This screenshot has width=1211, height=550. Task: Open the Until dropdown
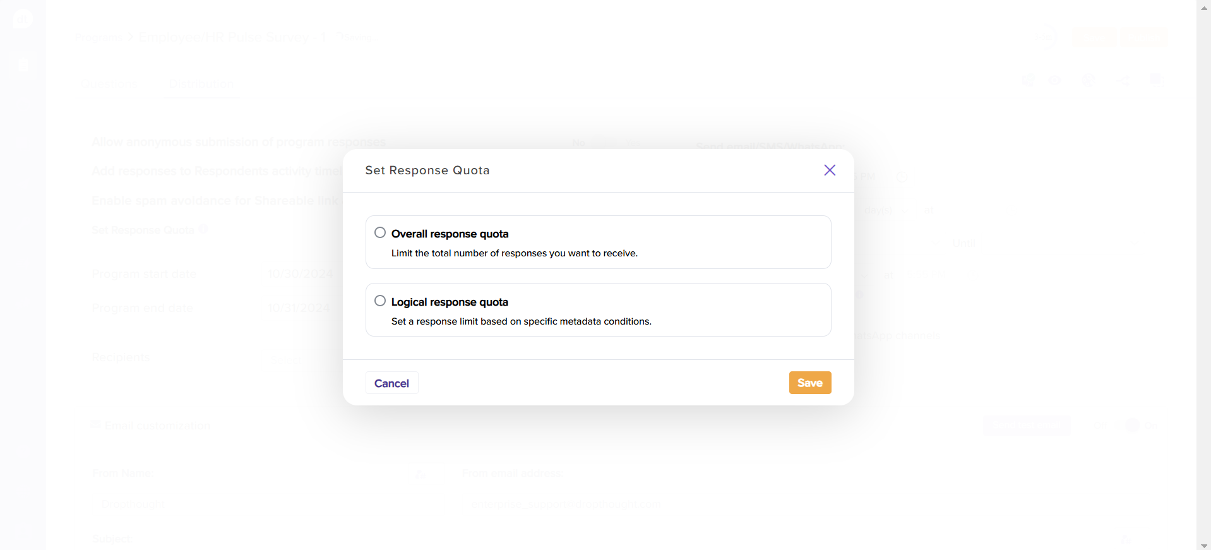coord(1042,244)
